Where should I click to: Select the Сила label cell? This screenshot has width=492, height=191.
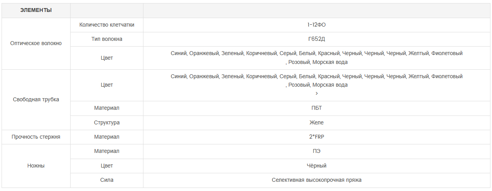tap(107, 180)
